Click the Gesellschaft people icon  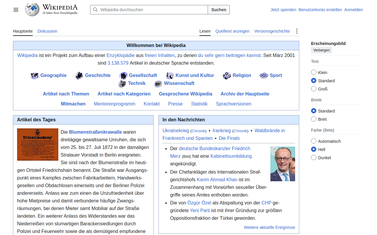pyautogui.click(x=123, y=75)
